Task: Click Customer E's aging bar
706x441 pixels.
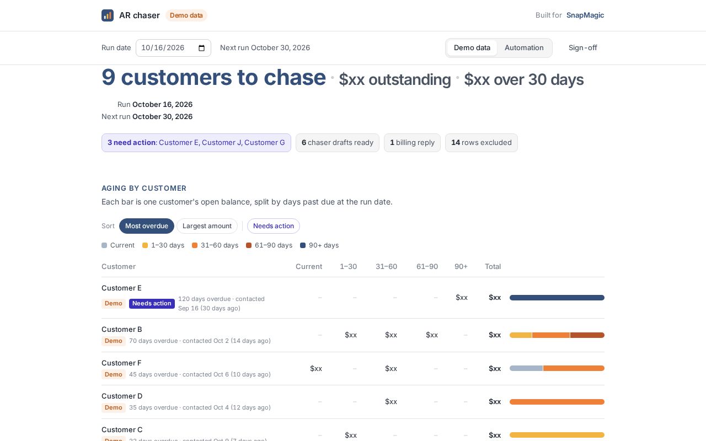Action: point(557,298)
